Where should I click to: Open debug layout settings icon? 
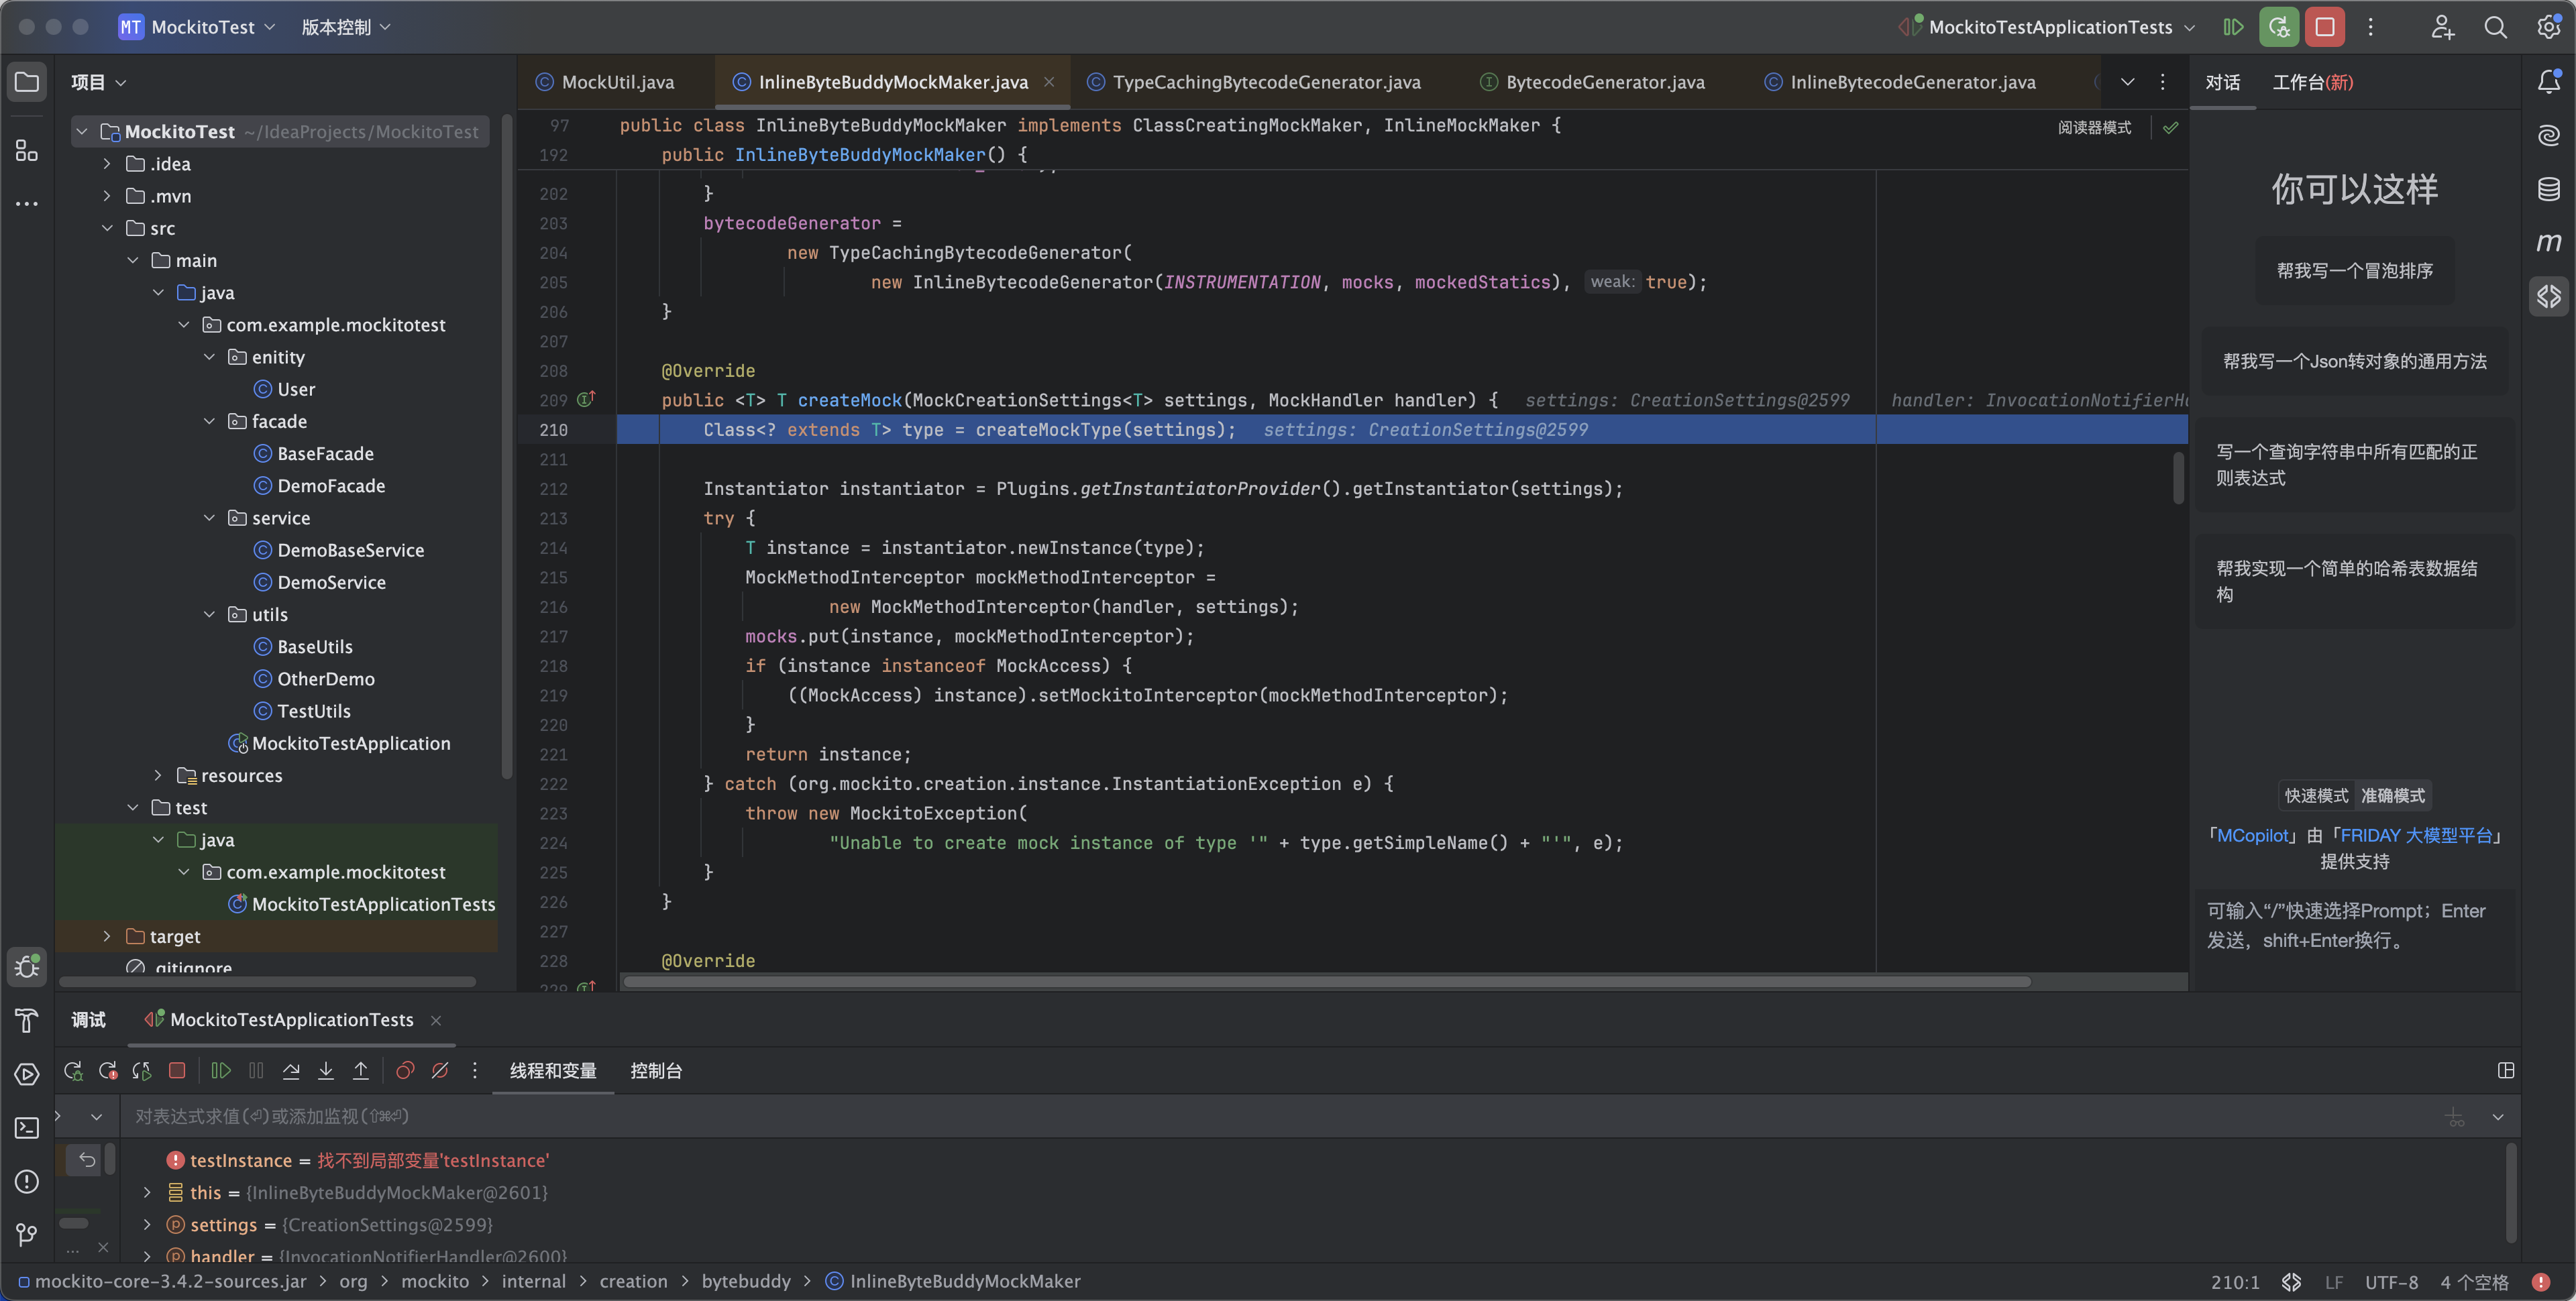click(2506, 1071)
